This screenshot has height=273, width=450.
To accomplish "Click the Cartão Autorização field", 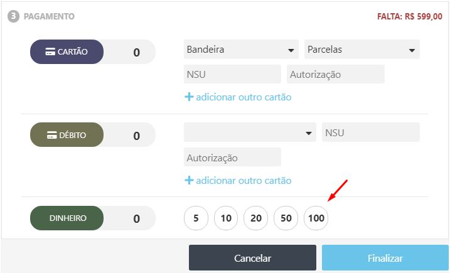I will pyautogui.click(x=335, y=75).
